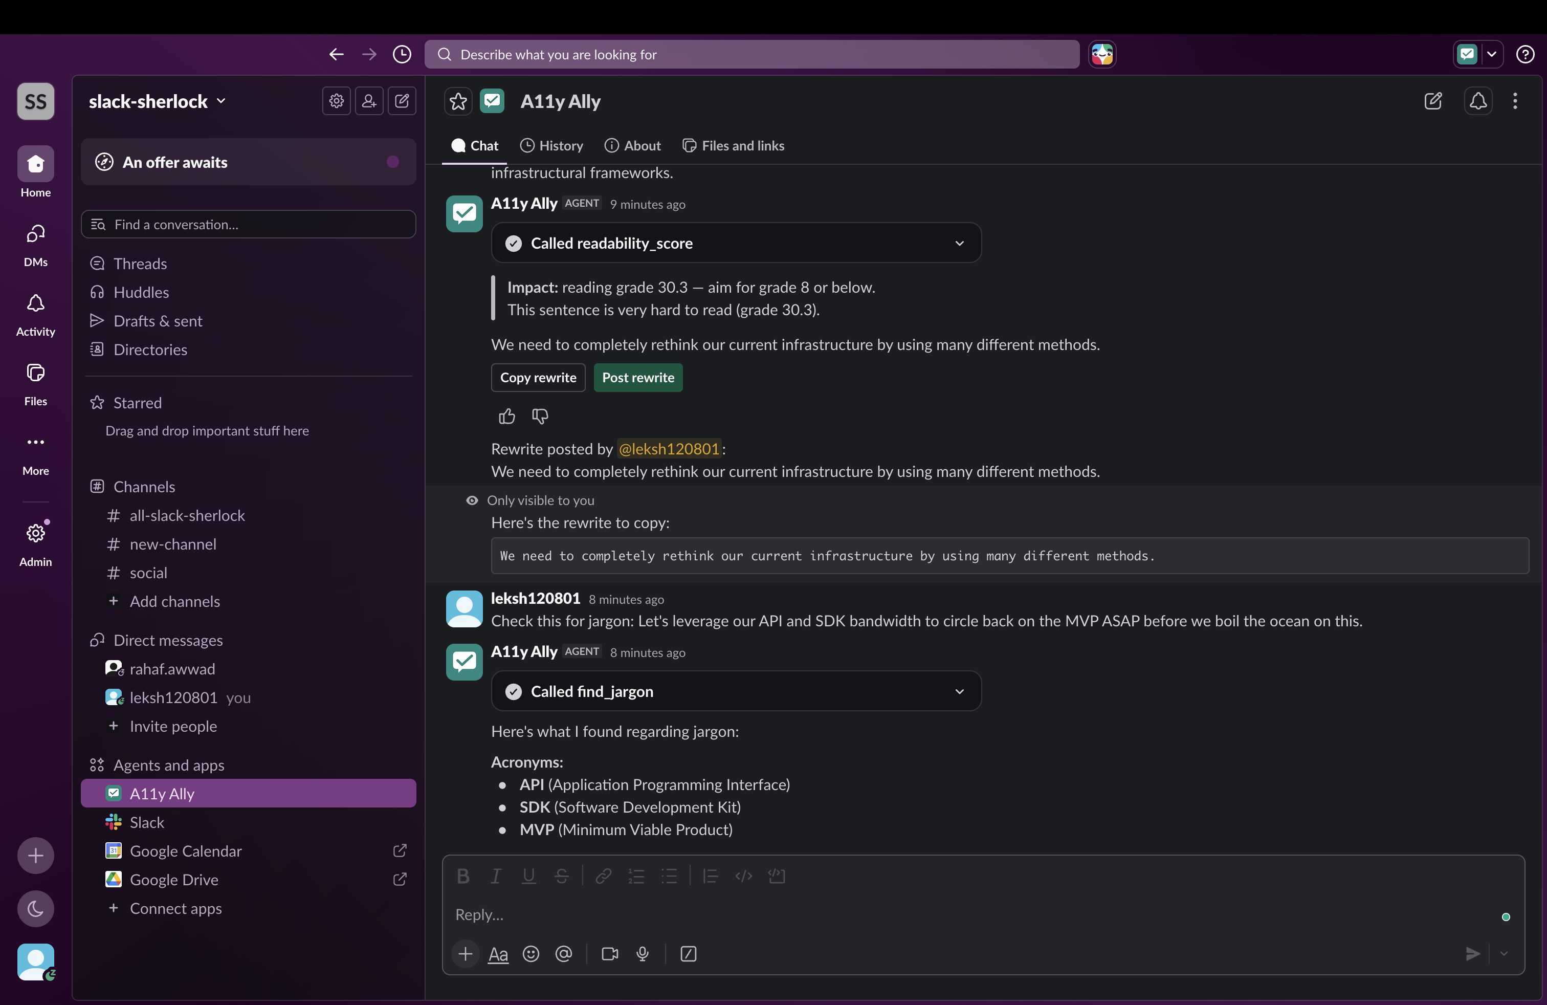Viewport: 1547px width, 1005px height.
Task: Open the plus attachment menu
Action: point(466,954)
